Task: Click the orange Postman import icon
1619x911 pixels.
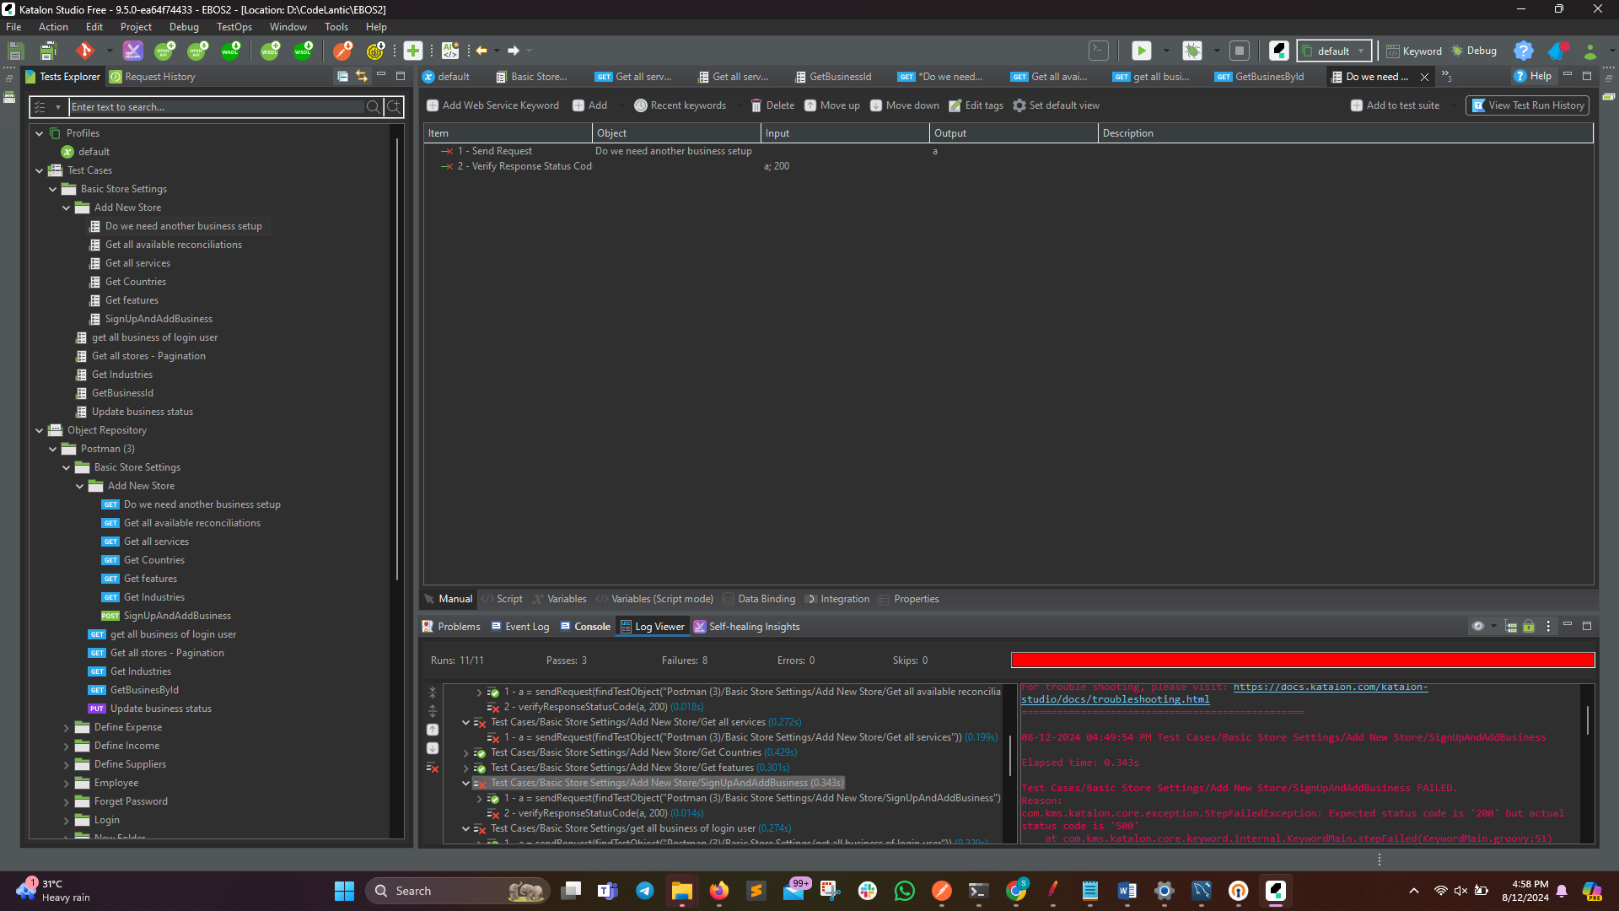Action: (343, 51)
